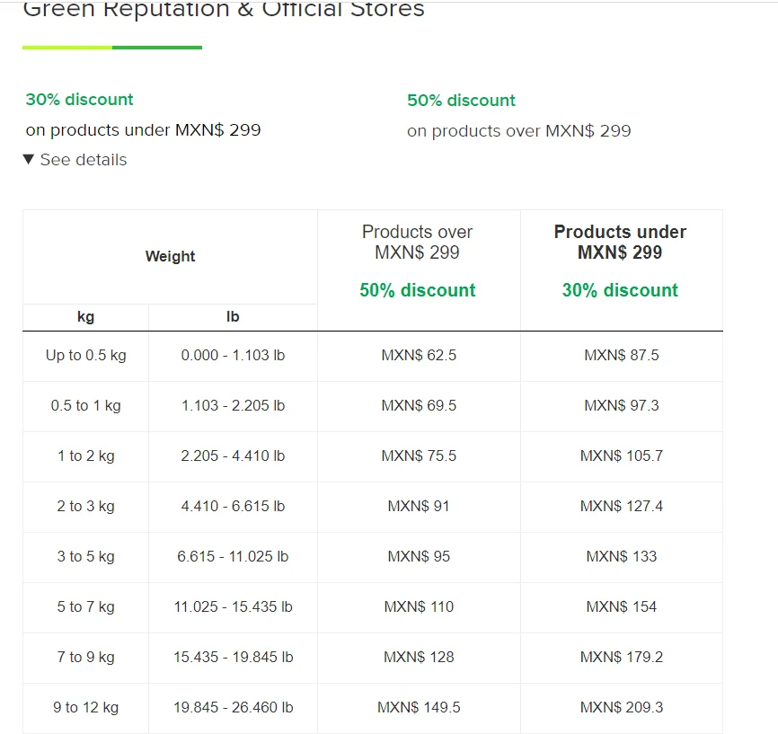This screenshot has width=778, height=734.
Task: Click the MXN$ 62.5 price cell
Action: [419, 356]
